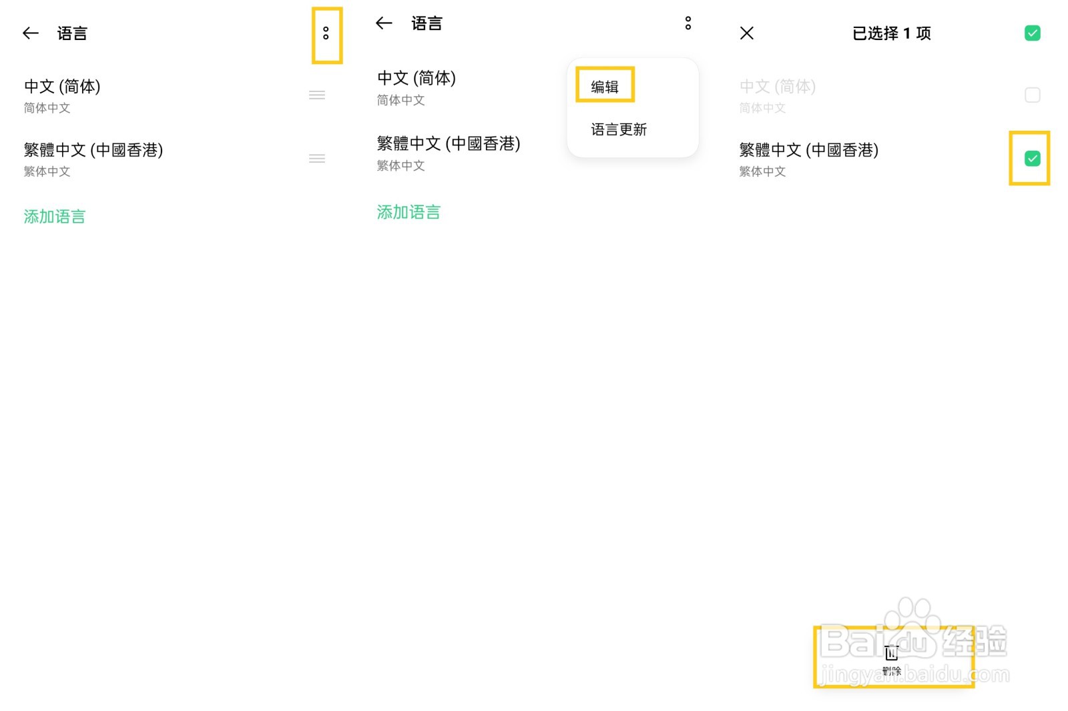Open the overflow menu in the second panel
Screen dimensions: 1068x711
pos(688,23)
